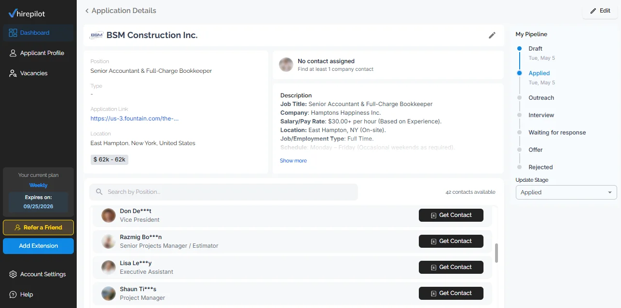Click the pencil icon next to BSM Construction Inc.
The height and width of the screenshot is (308, 621).
coord(492,35)
